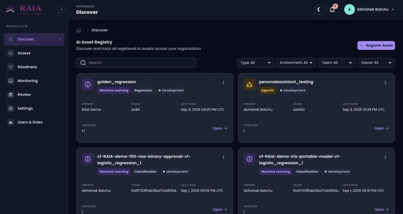Image resolution: width=403 pixels, height=214 pixels.
Task: Go to home via breadcrumb house icon
Action: click(x=79, y=30)
